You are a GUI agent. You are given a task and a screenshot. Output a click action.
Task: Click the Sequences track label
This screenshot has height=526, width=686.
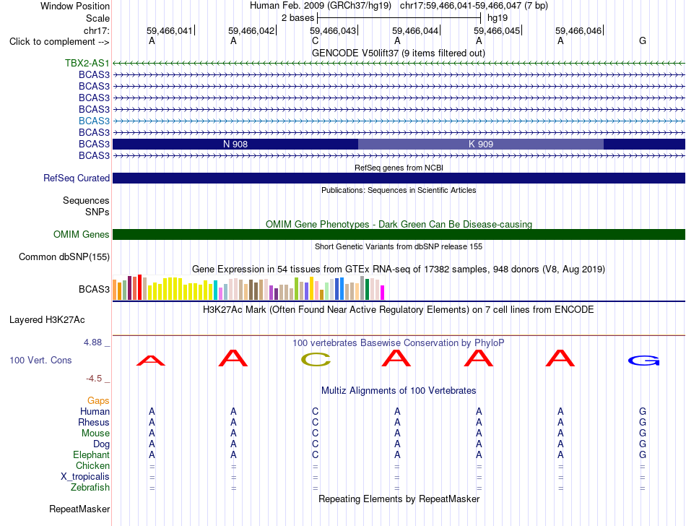click(86, 200)
